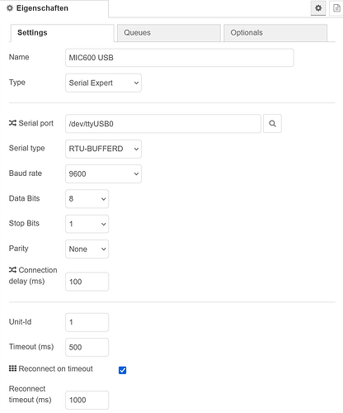This screenshot has height=413, width=343.
Task: Switch to the Queues tab
Action: [169, 33]
